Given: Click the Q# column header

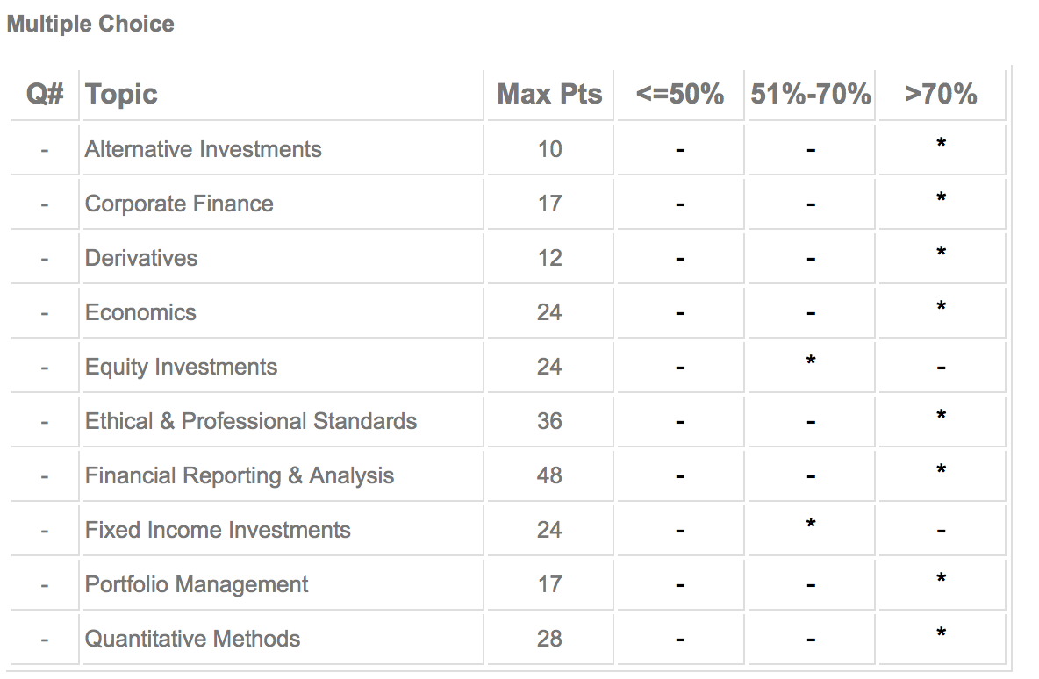Looking at the screenshot, I should click(45, 94).
